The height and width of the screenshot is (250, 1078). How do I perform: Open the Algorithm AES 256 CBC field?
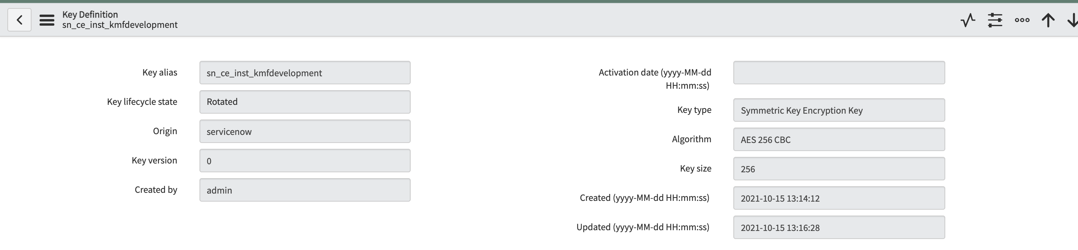[839, 139]
